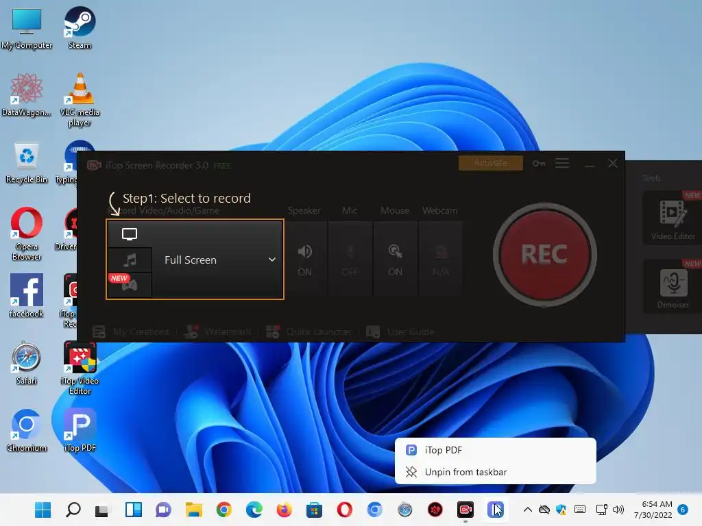Open My Creations
Screen dimensions: 702x526
131,332
